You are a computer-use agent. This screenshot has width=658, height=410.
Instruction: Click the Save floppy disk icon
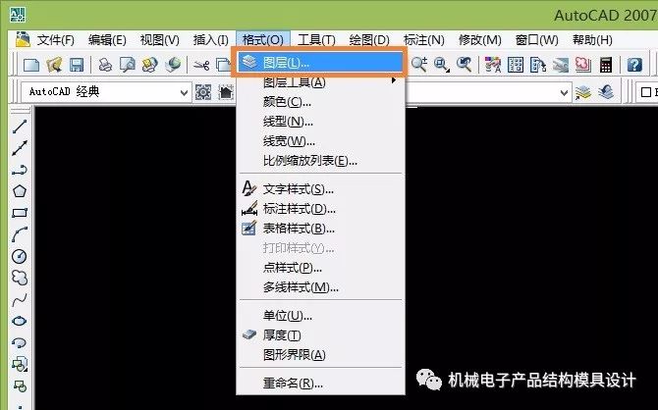[x=77, y=66]
